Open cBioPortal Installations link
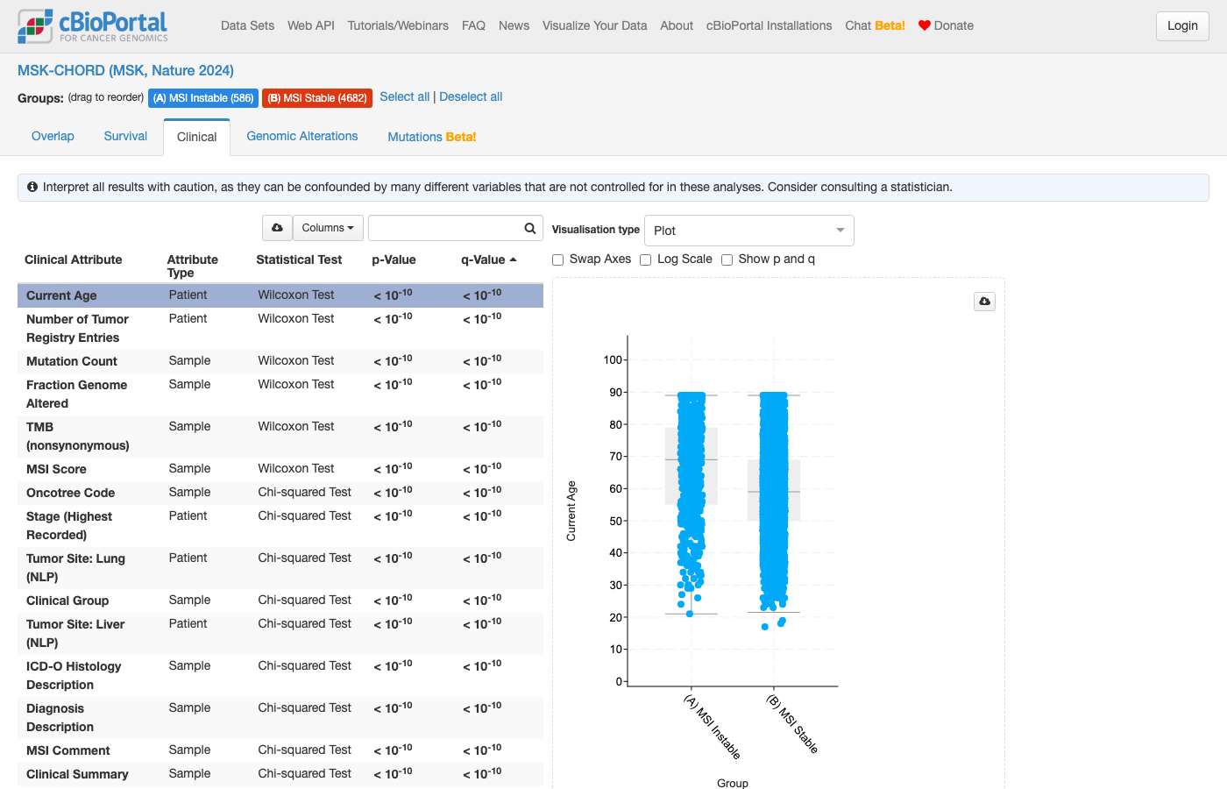The image size is (1227, 789). (770, 25)
